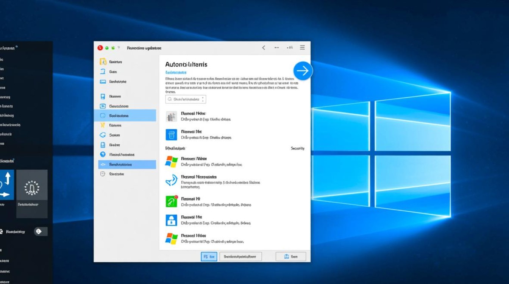Click the bottom Windows flag icon in list
Image resolution: width=509 pixels, height=284 pixels.
click(x=172, y=239)
